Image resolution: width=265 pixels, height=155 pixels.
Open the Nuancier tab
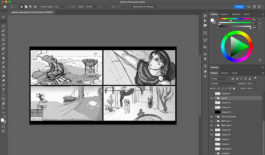pyautogui.click(x=225, y=14)
